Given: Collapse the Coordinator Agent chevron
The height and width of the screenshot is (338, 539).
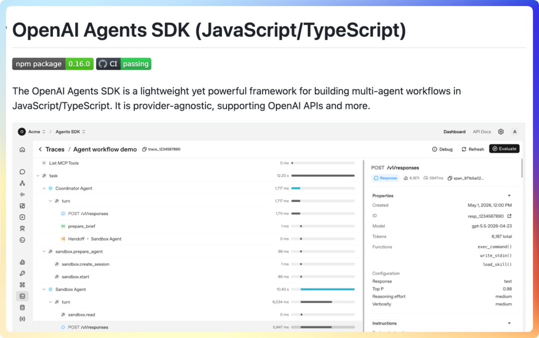Looking at the screenshot, I should point(44,188).
